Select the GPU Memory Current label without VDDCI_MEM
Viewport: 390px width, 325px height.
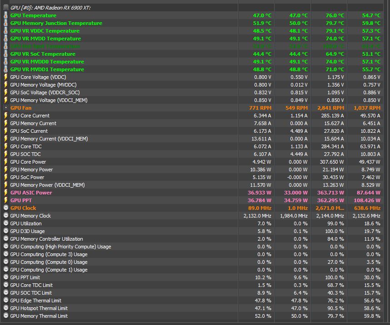[x=33, y=123]
